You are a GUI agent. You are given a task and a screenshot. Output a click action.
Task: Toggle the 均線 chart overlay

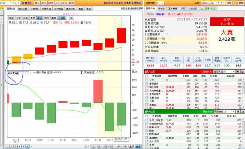(12, 18)
